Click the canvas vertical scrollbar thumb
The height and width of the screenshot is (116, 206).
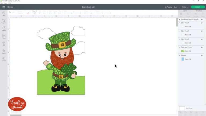177,22
